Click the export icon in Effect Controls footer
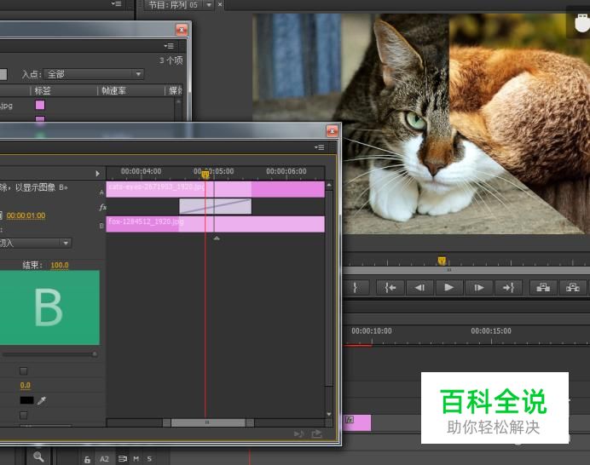Image resolution: width=590 pixels, height=465 pixels. [317, 434]
